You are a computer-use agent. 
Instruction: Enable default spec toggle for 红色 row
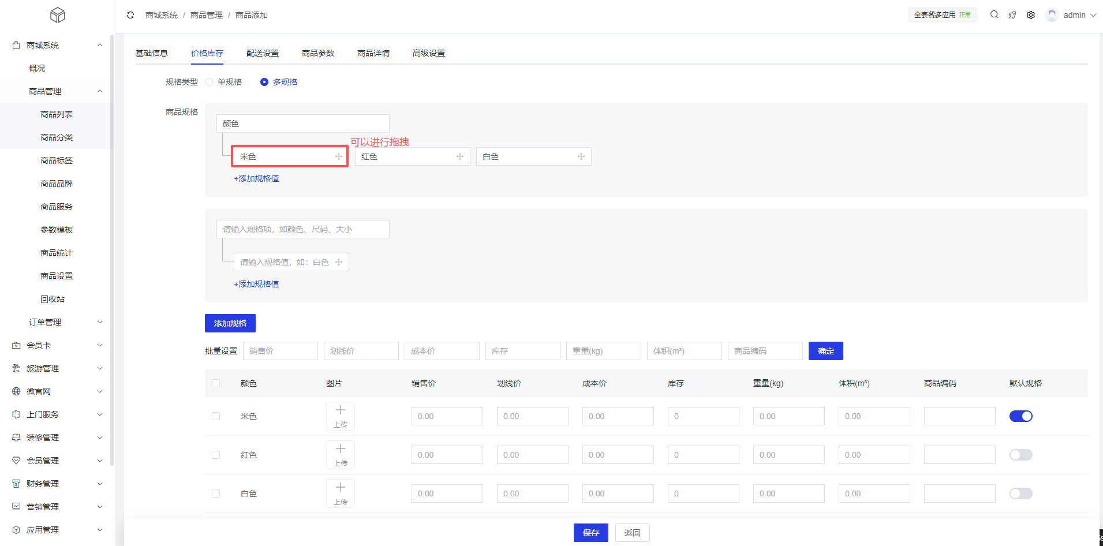1020,455
